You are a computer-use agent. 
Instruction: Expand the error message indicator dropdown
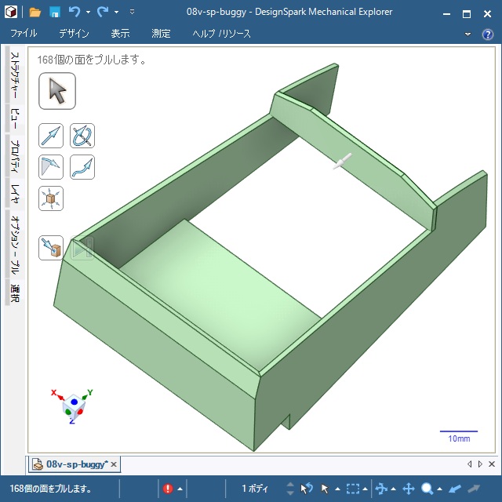click(x=180, y=489)
